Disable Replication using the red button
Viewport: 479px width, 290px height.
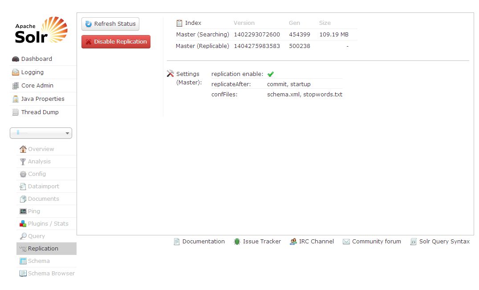(116, 42)
